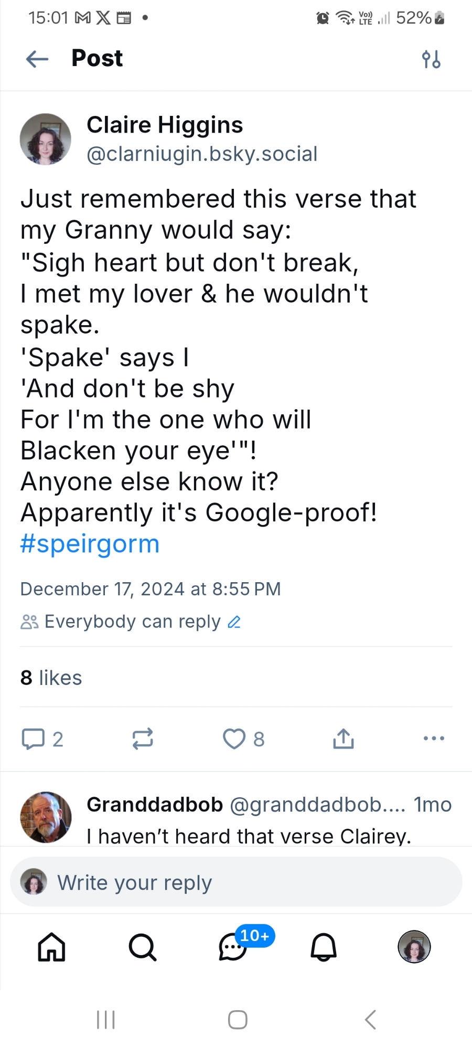Screen dimensions: 472x1049
Task: Go to the Home tab
Action: pos(51,947)
